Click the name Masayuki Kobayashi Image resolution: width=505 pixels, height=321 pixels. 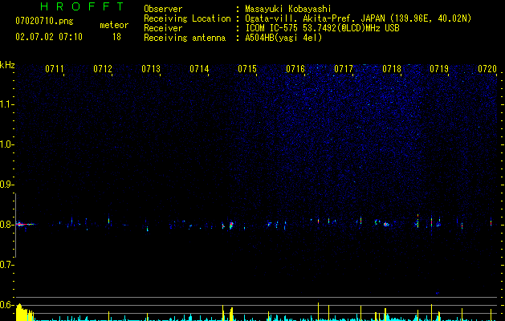pyautogui.click(x=288, y=9)
